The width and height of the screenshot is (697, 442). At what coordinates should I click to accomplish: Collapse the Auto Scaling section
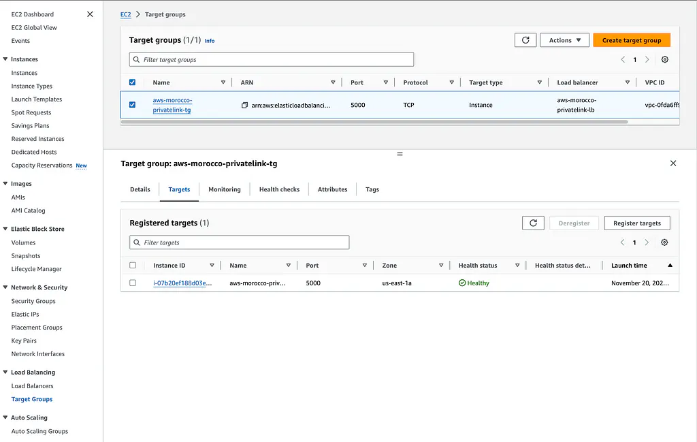5,417
